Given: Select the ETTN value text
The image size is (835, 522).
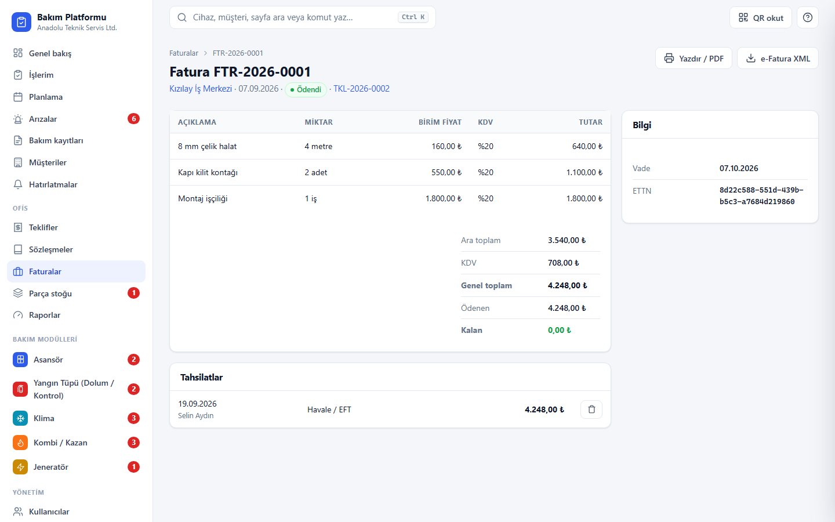Looking at the screenshot, I should pyautogui.click(x=761, y=196).
